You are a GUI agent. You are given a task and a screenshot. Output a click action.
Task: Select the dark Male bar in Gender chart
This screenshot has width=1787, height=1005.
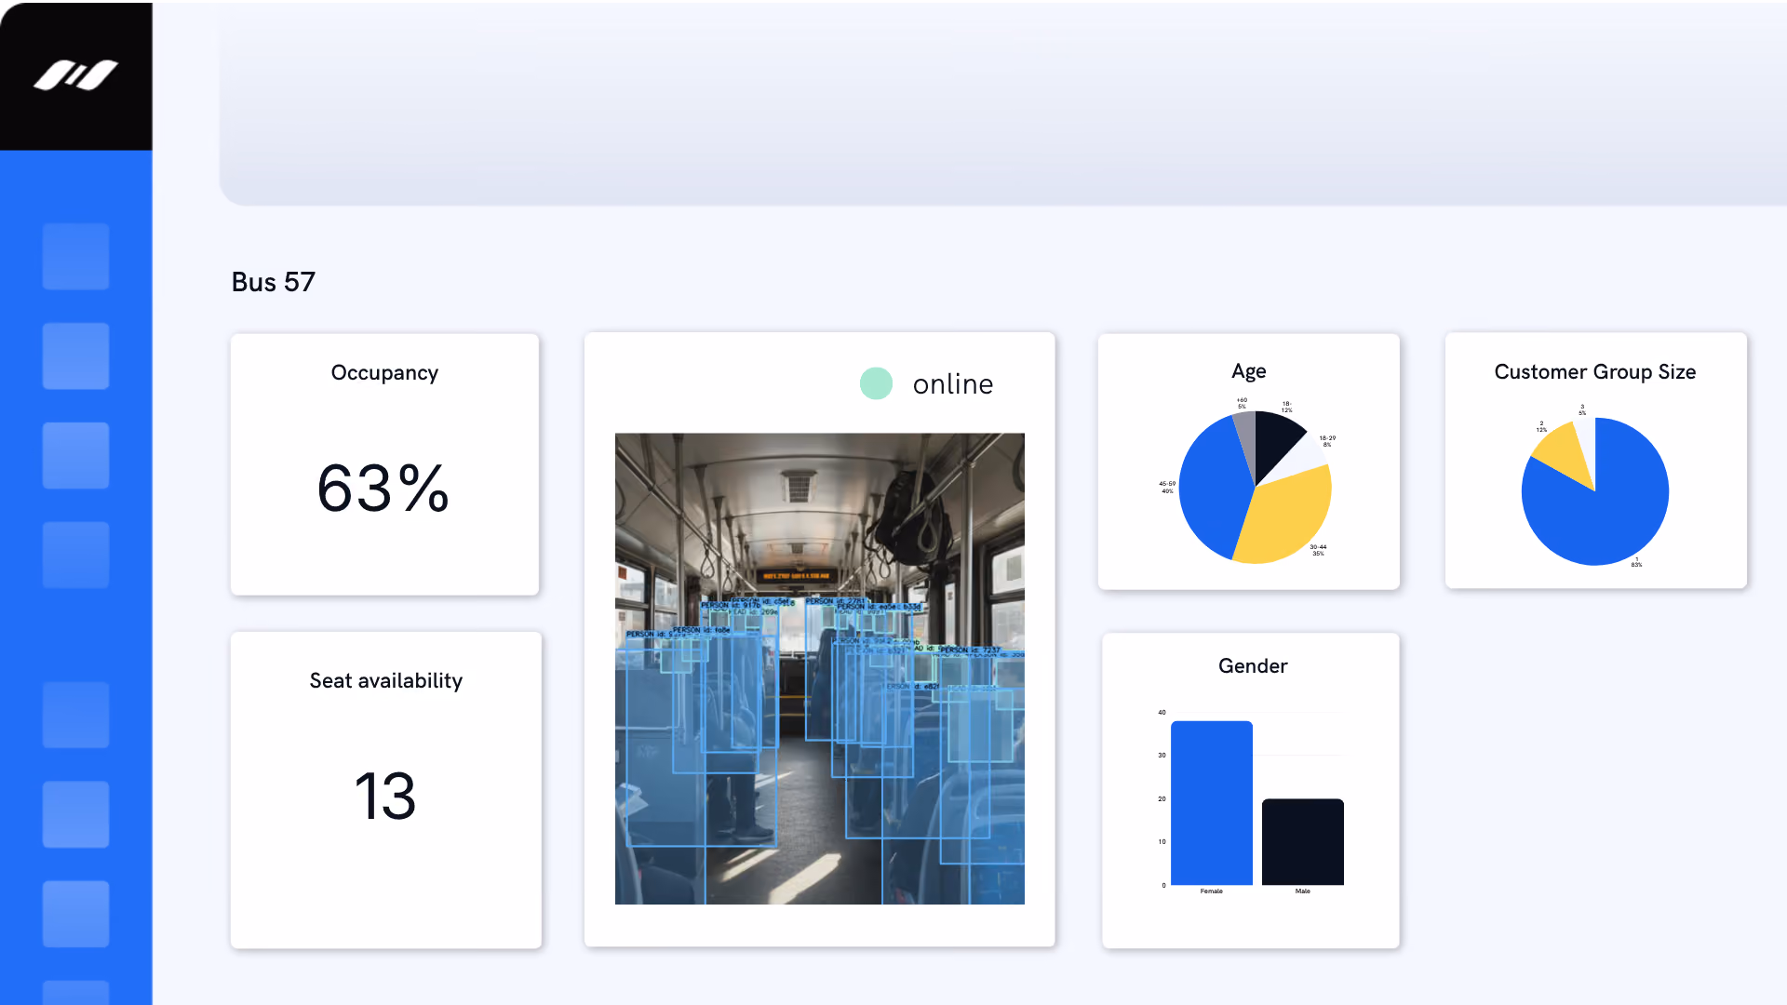click(x=1302, y=841)
